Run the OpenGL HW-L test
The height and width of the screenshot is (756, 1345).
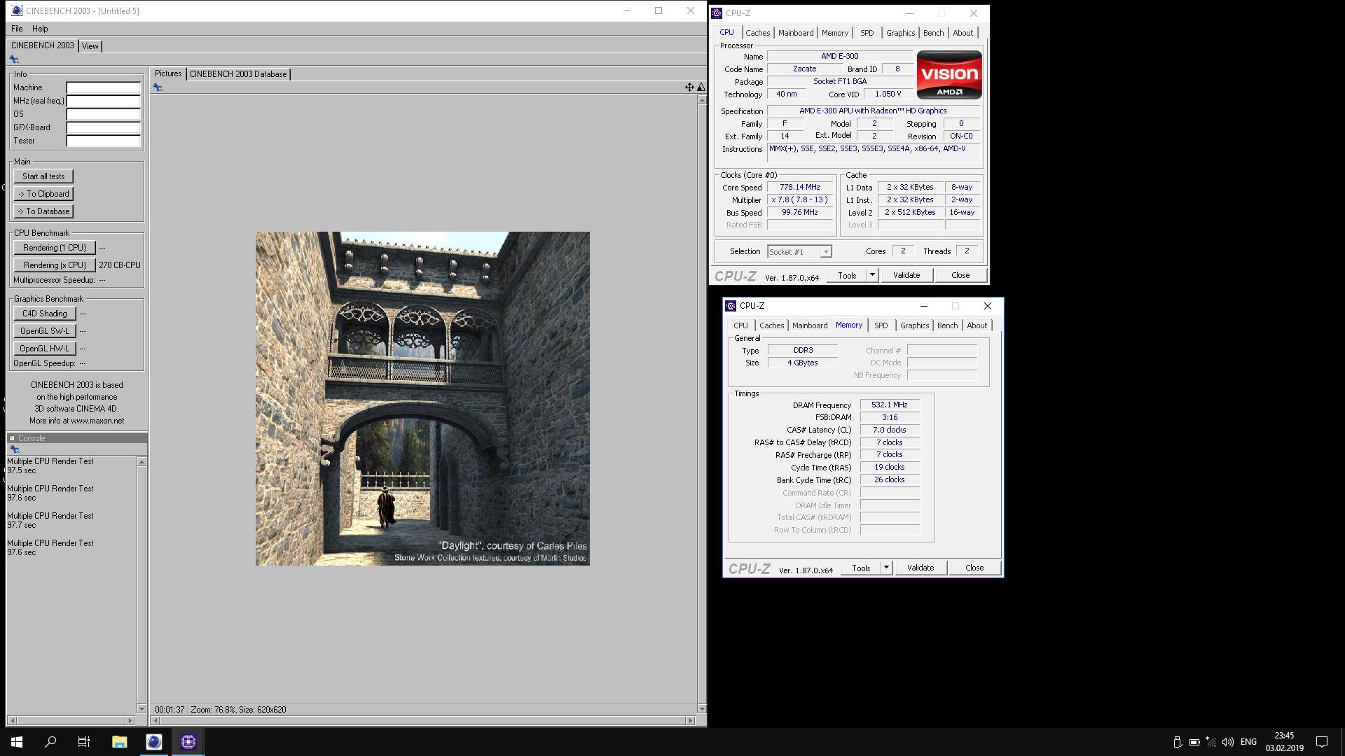44,349
